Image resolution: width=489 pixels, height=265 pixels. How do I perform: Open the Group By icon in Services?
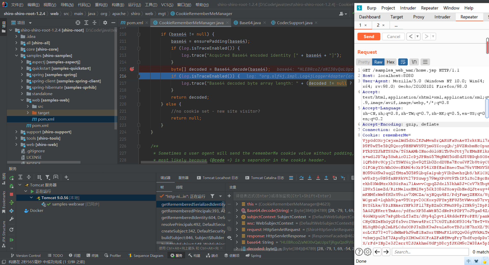tap(39, 177)
